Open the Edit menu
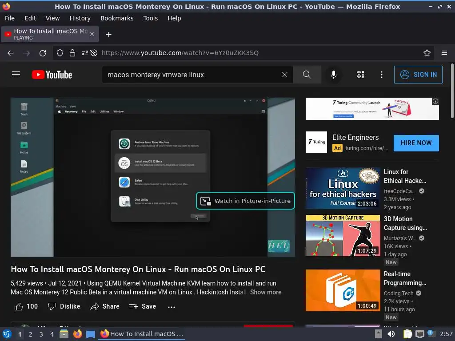This screenshot has width=455, height=341. tap(30, 18)
